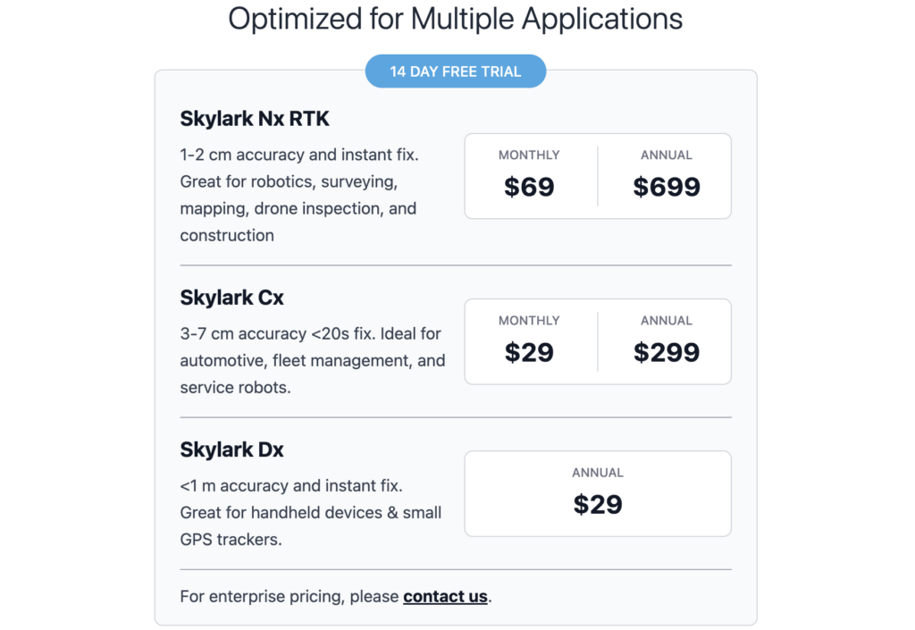Click the Skylark Dx heading
Viewport: 915px width, 630px height.
pyautogui.click(x=231, y=449)
